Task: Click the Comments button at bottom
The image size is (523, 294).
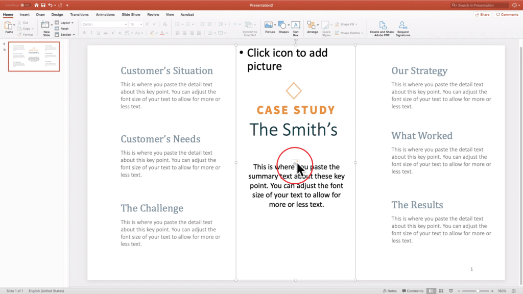Action: 412,290
